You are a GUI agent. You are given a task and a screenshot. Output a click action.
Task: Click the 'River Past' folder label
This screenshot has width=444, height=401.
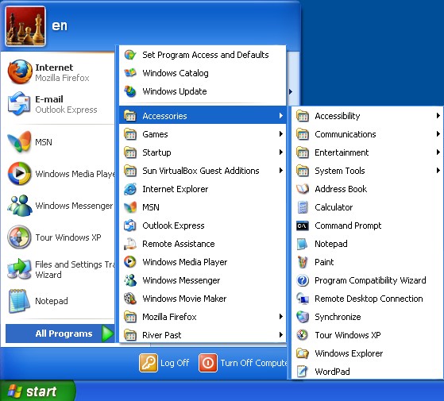point(162,335)
